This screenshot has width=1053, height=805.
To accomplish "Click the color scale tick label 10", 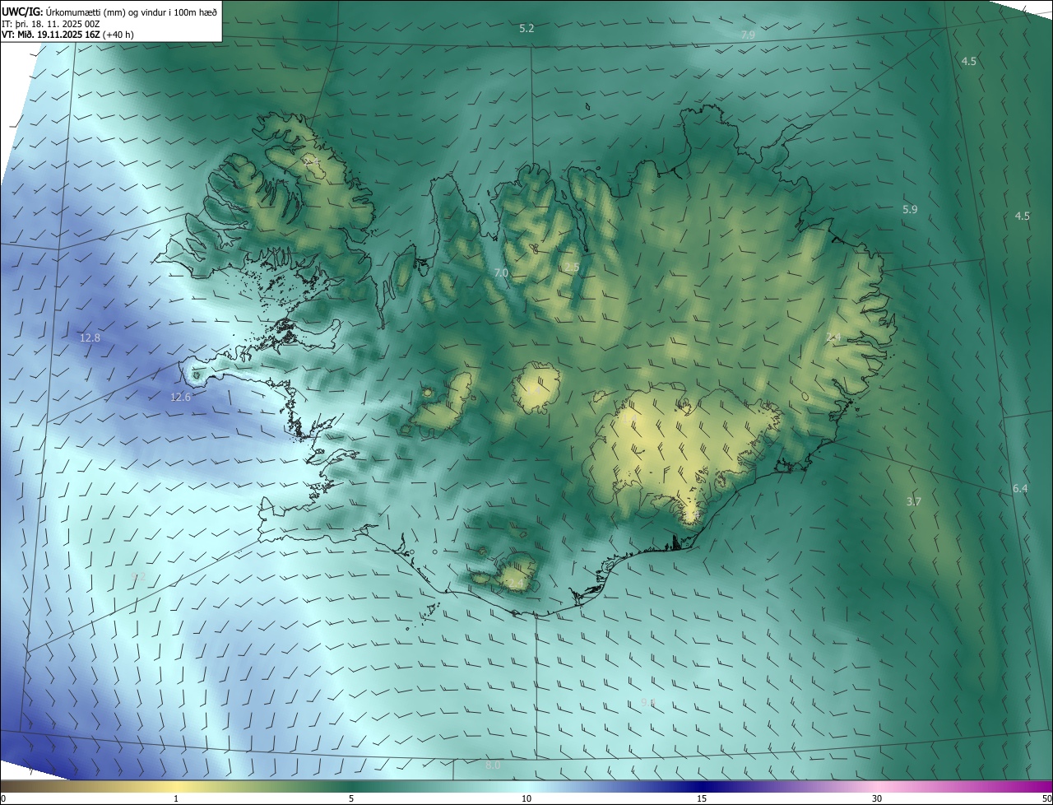I will click(x=526, y=799).
